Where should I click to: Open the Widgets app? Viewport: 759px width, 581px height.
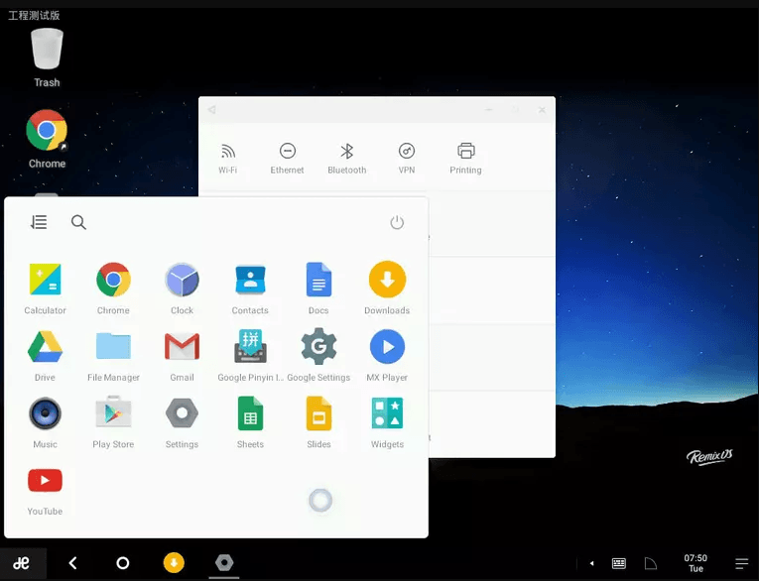pos(387,422)
